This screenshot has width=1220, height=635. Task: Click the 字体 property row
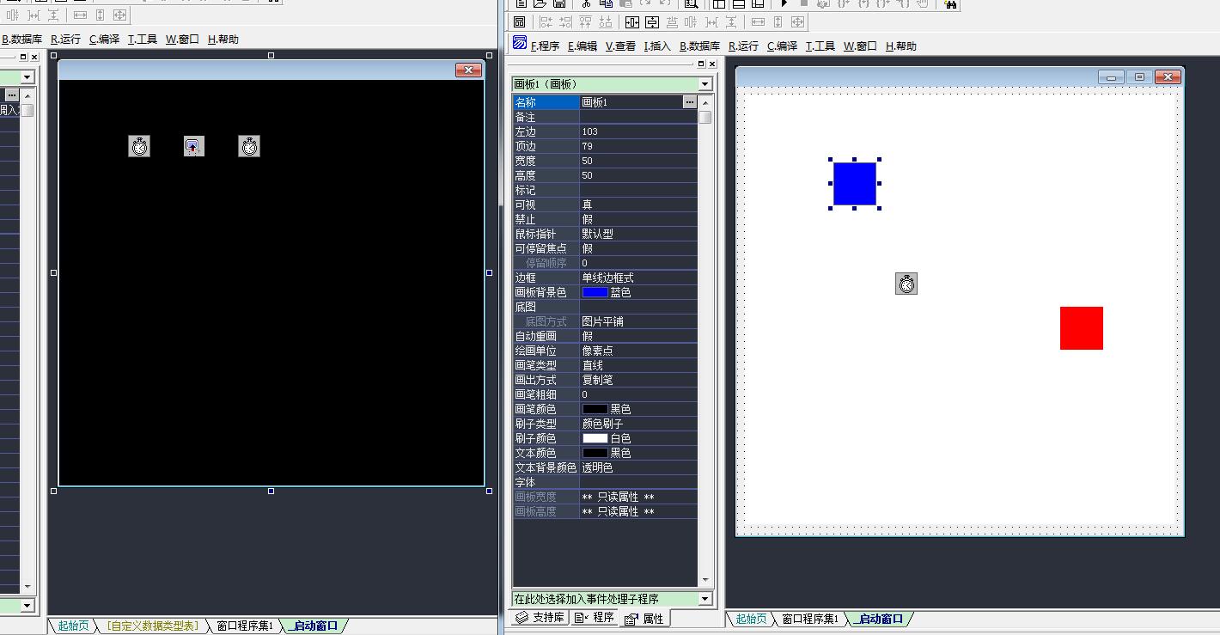point(605,482)
